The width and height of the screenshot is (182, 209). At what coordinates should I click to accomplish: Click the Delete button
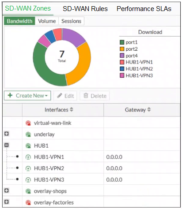coord(95,96)
